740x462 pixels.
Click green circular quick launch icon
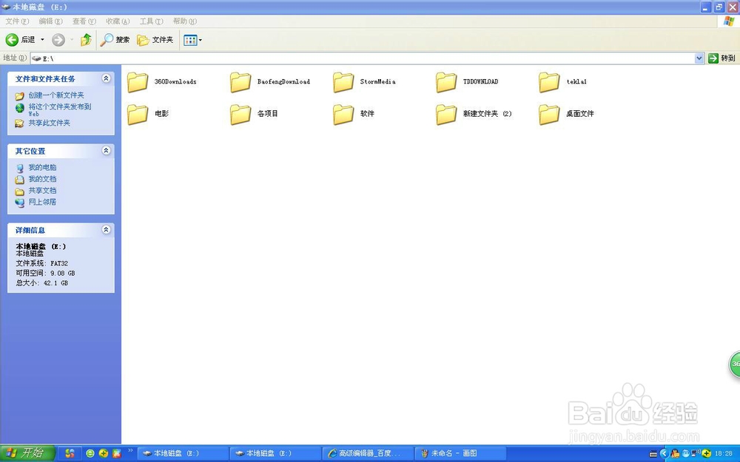[90, 454]
